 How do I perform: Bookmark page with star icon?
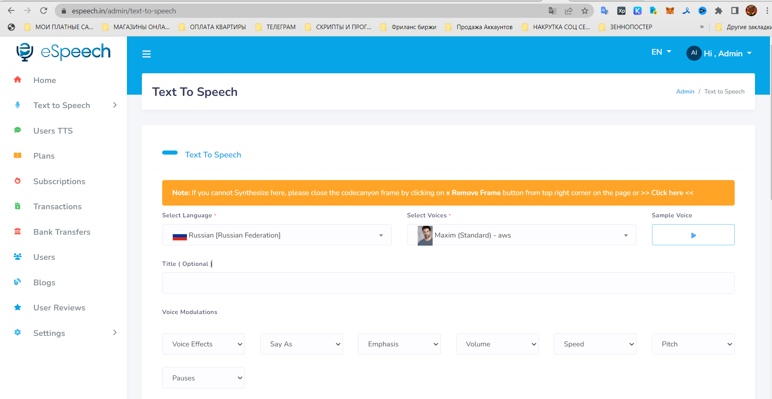pos(584,11)
